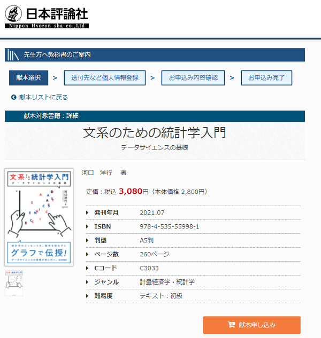Click the ジャンル label
Image resolution: width=321 pixels, height=338 pixels.
(106, 282)
